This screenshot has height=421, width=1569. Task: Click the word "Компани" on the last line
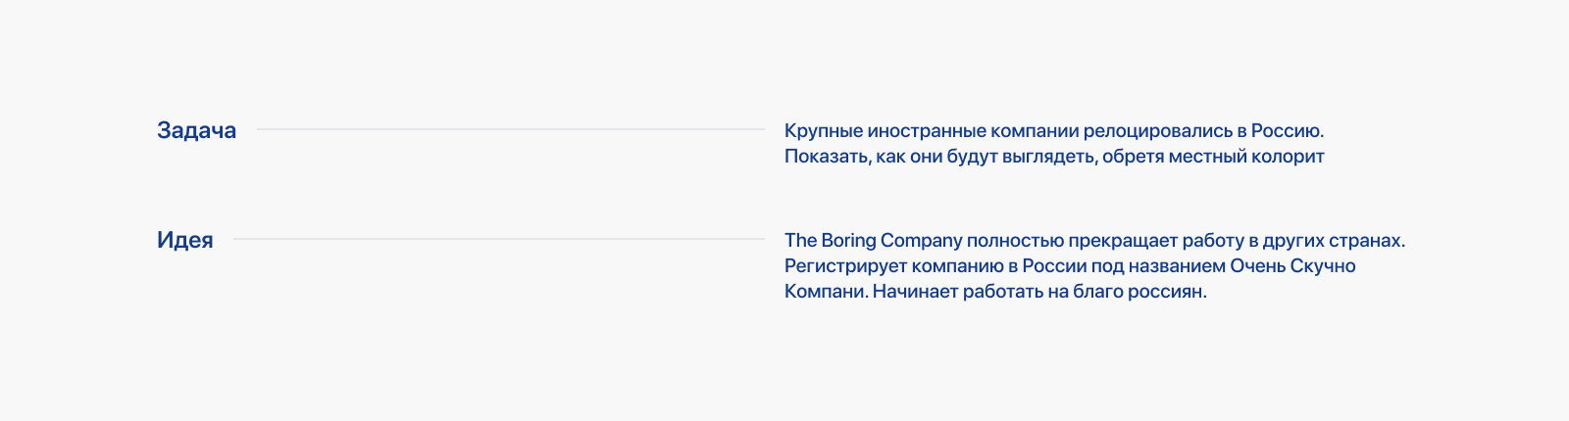826,291
